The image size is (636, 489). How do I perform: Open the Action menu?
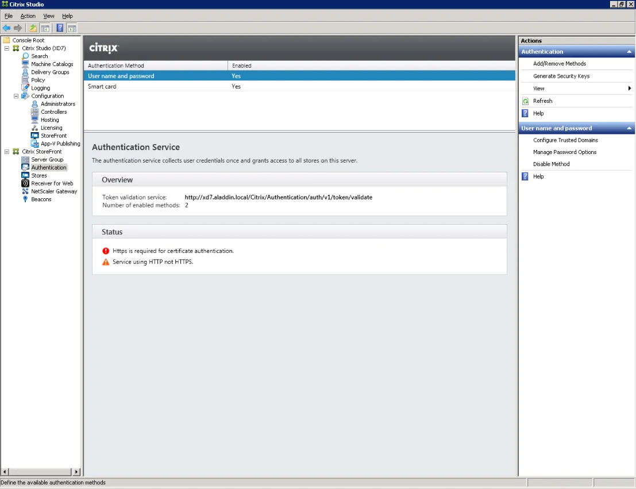point(28,16)
